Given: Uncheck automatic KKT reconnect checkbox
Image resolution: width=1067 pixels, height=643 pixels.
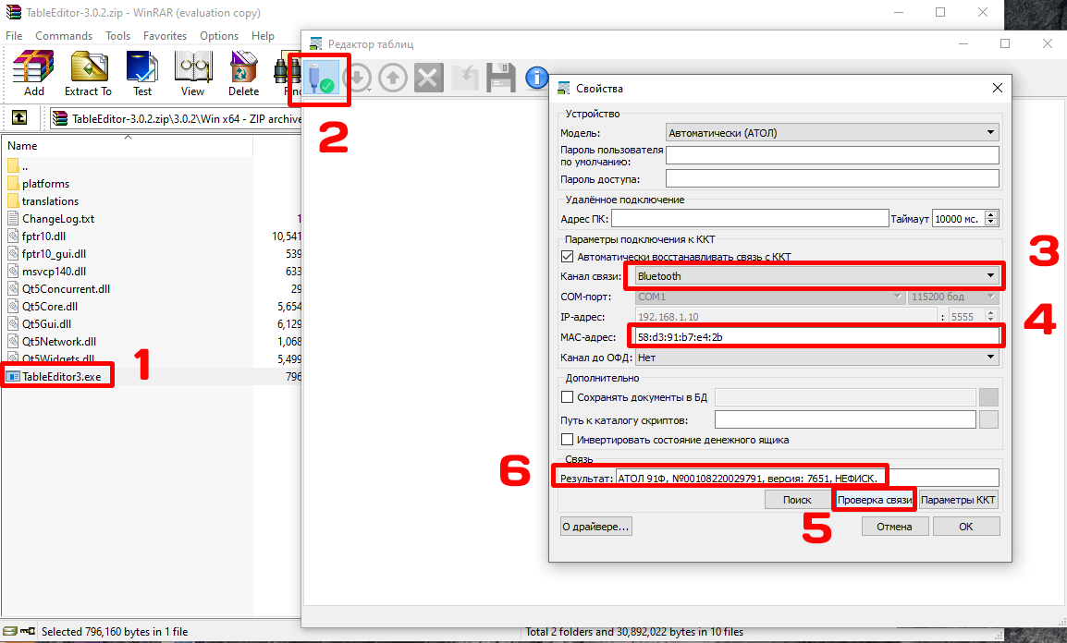Looking at the screenshot, I should click(568, 257).
